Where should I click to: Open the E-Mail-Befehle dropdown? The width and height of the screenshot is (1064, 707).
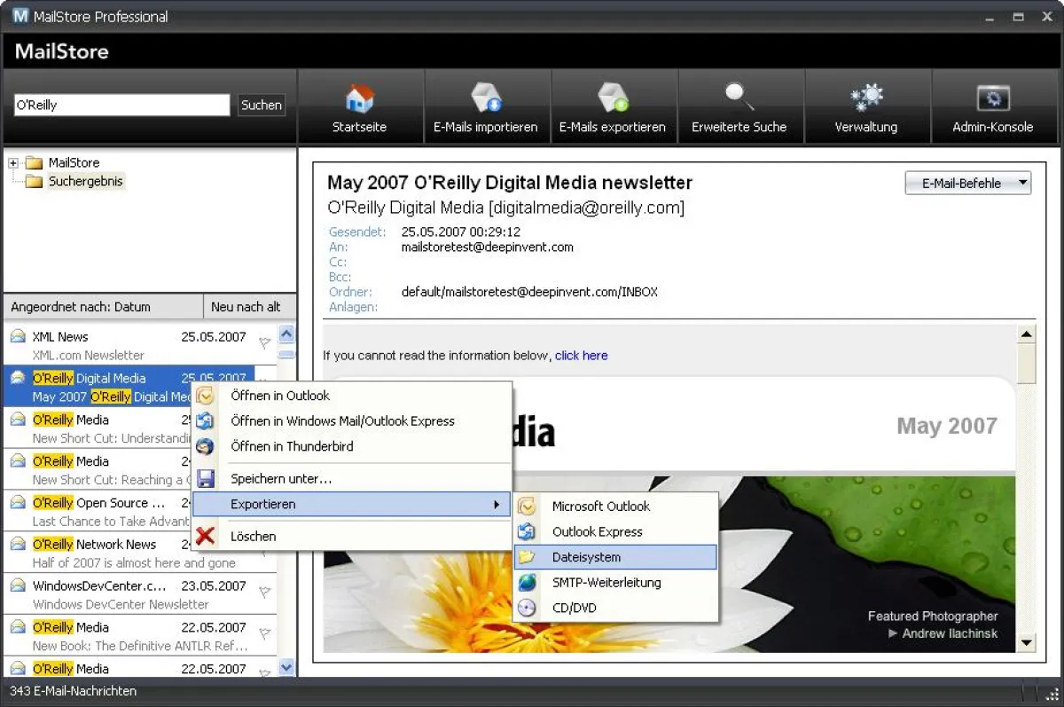click(x=966, y=182)
